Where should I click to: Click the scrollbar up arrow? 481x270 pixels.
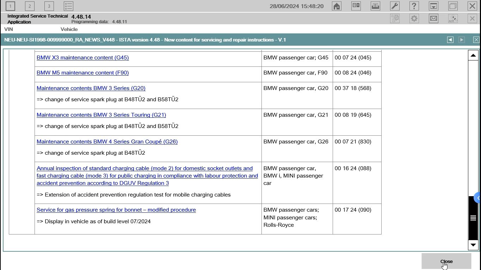473,55
